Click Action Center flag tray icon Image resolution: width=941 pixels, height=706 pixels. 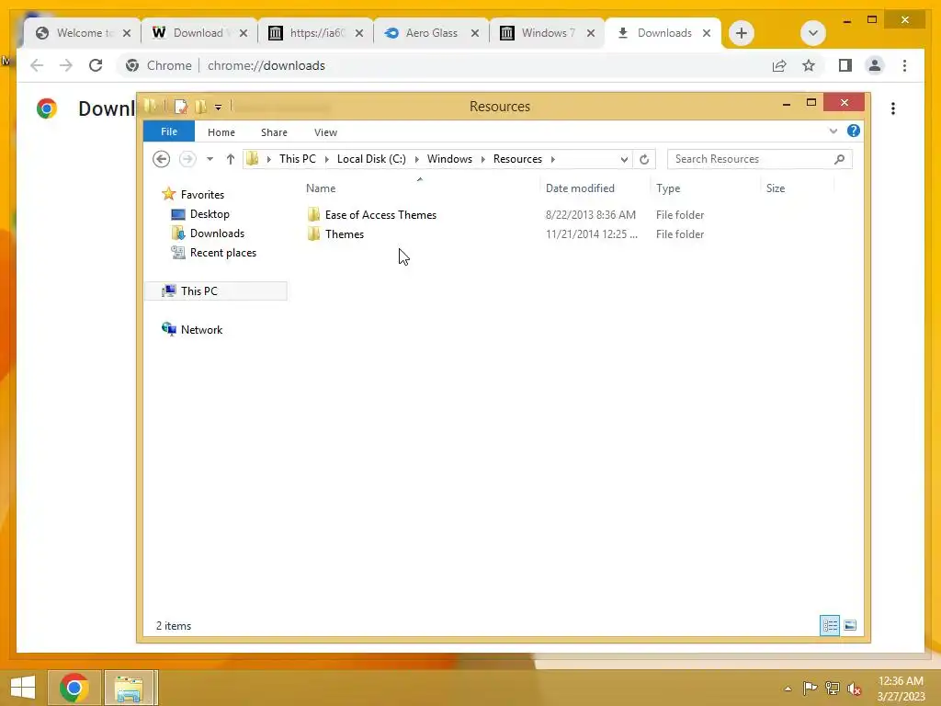(x=810, y=688)
